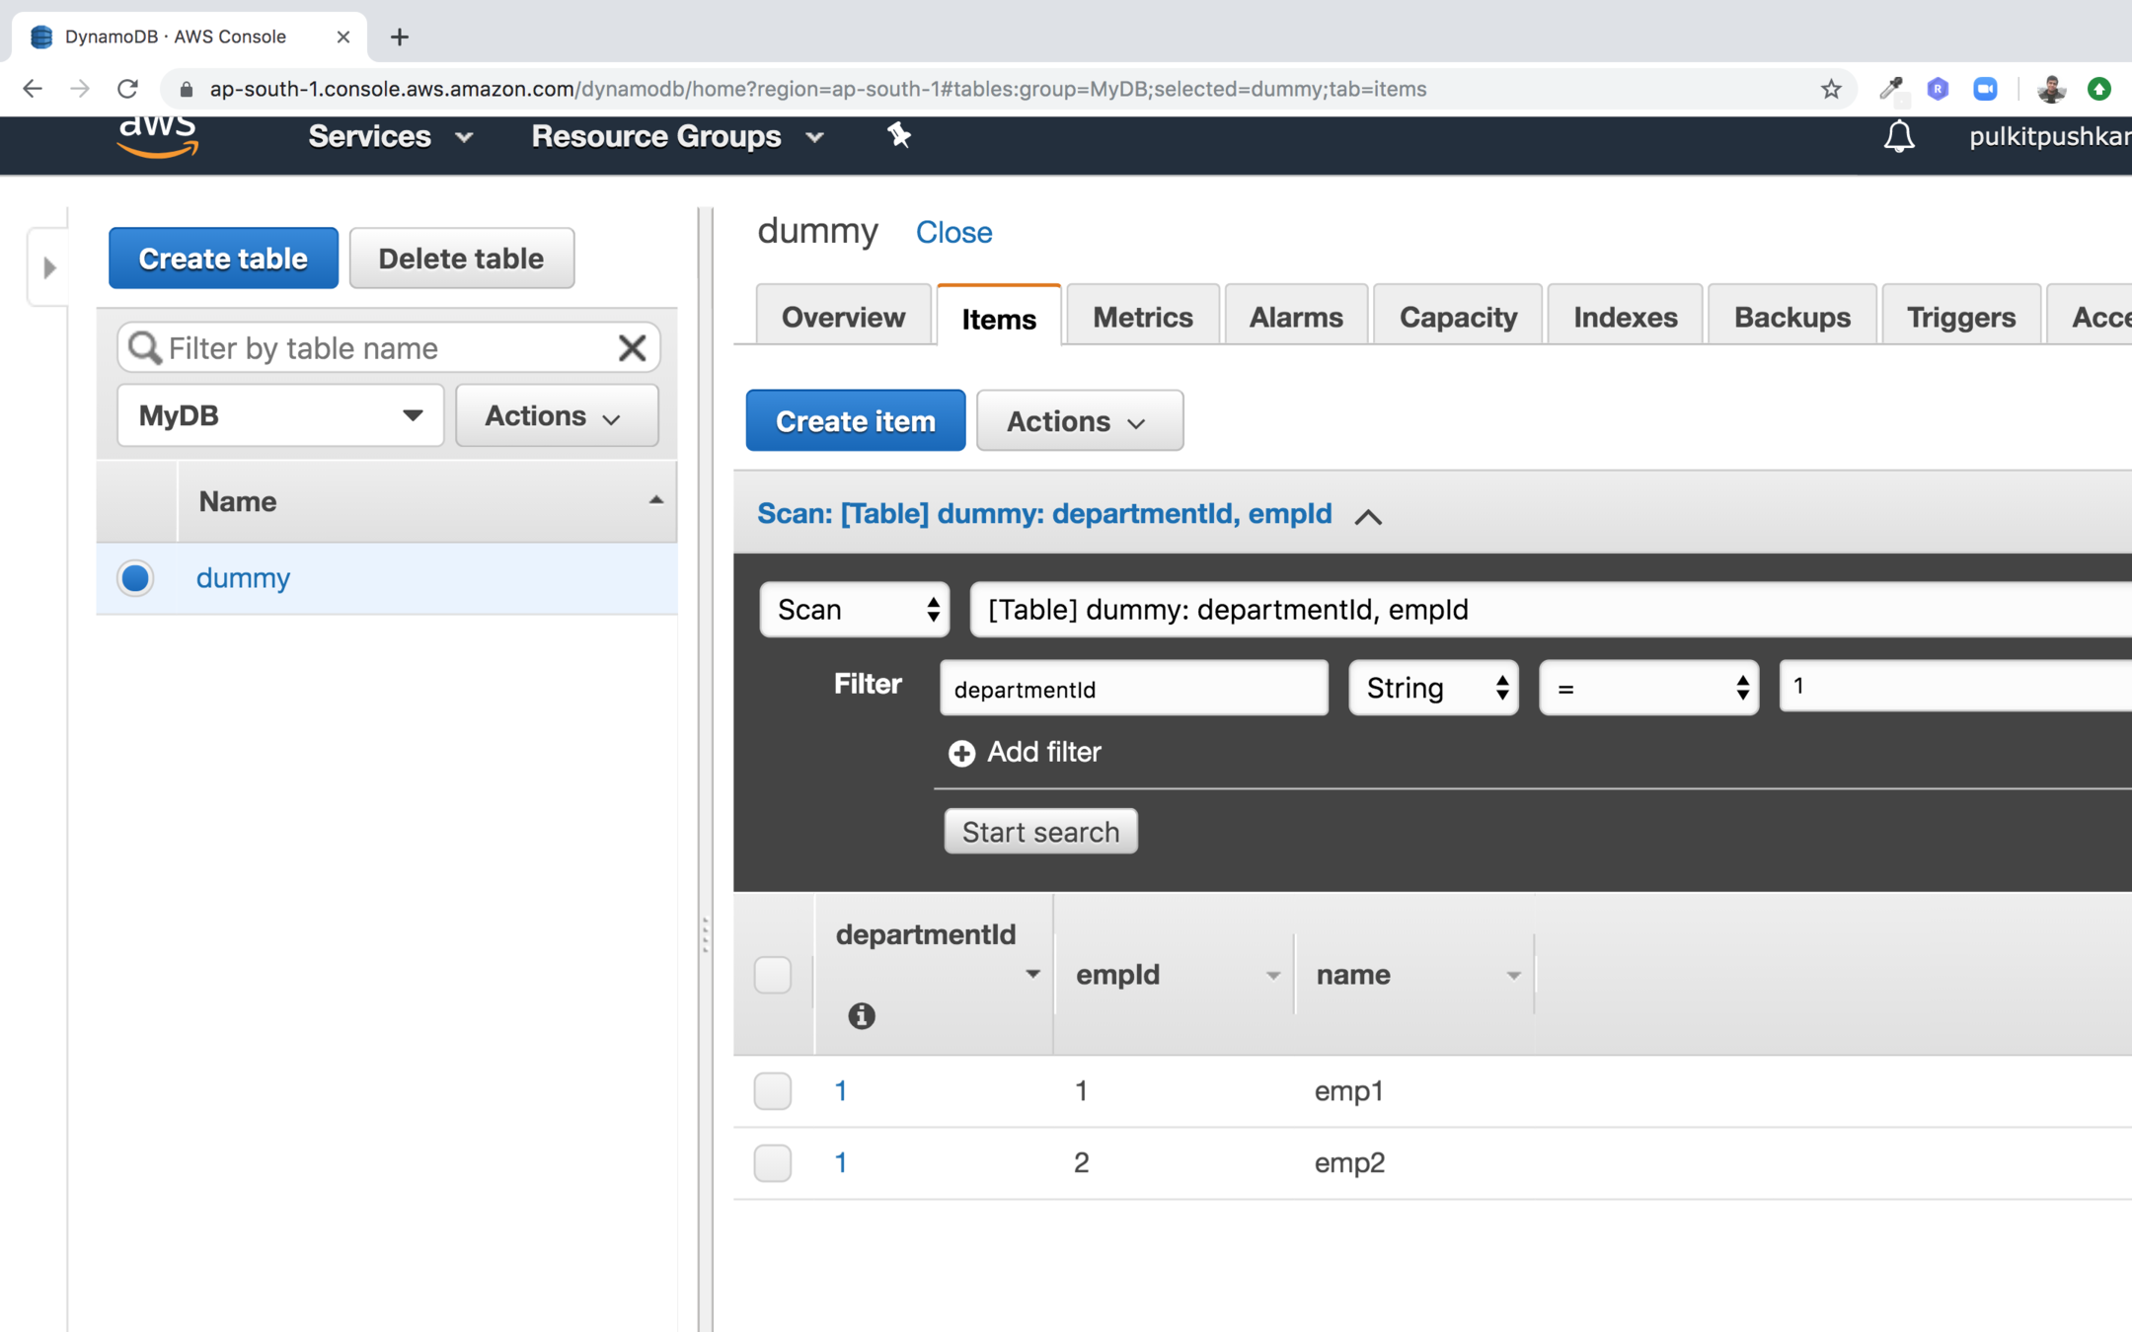
Task: Open the notifications bell icon
Action: pyautogui.click(x=1898, y=136)
